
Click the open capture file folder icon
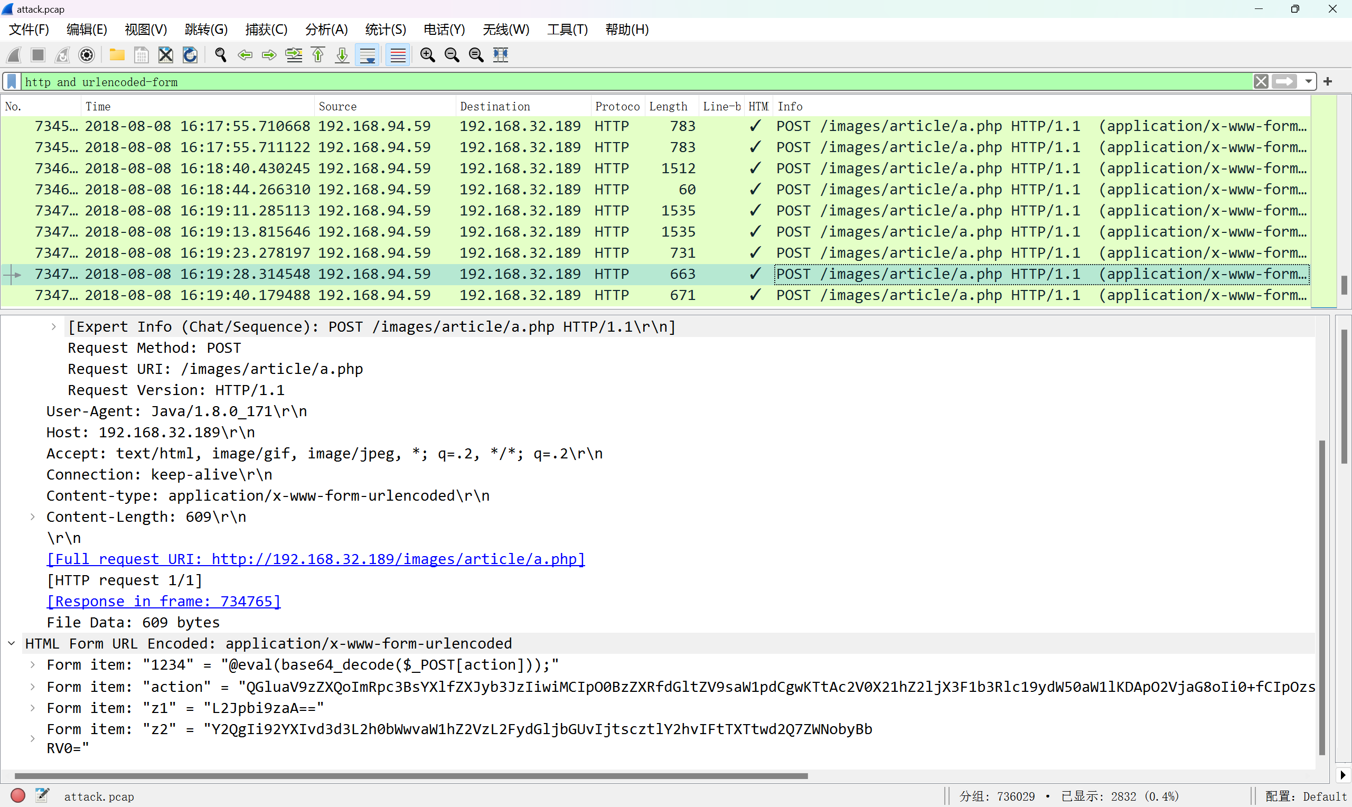tap(117, 55)
